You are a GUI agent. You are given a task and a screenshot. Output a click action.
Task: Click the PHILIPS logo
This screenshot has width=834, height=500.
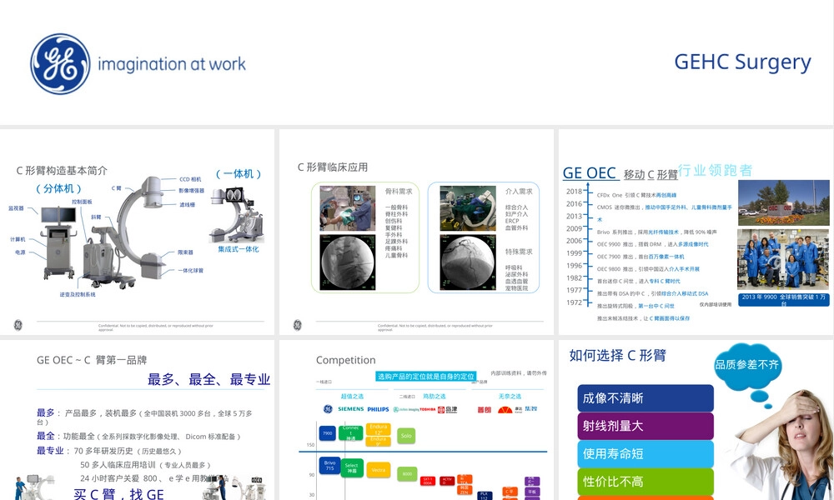(378, 409)
